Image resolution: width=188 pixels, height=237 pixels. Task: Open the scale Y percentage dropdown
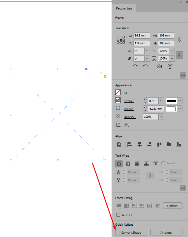pyautogui.click(x=172, y=59)
